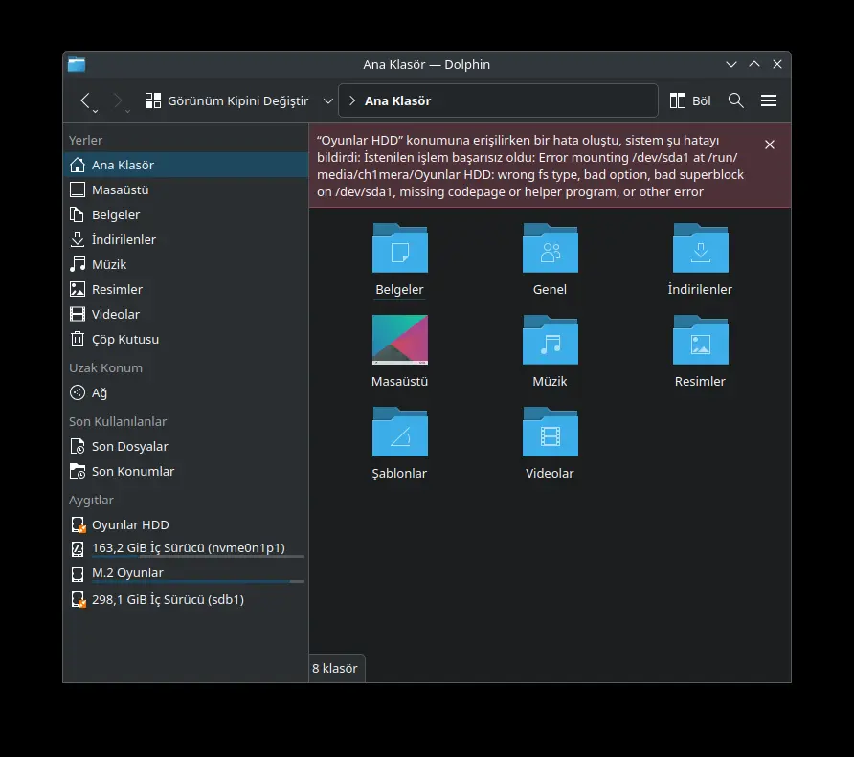Select Ana Klasör in Places sidebar
The image size is (854, 757).
point(186,165)
